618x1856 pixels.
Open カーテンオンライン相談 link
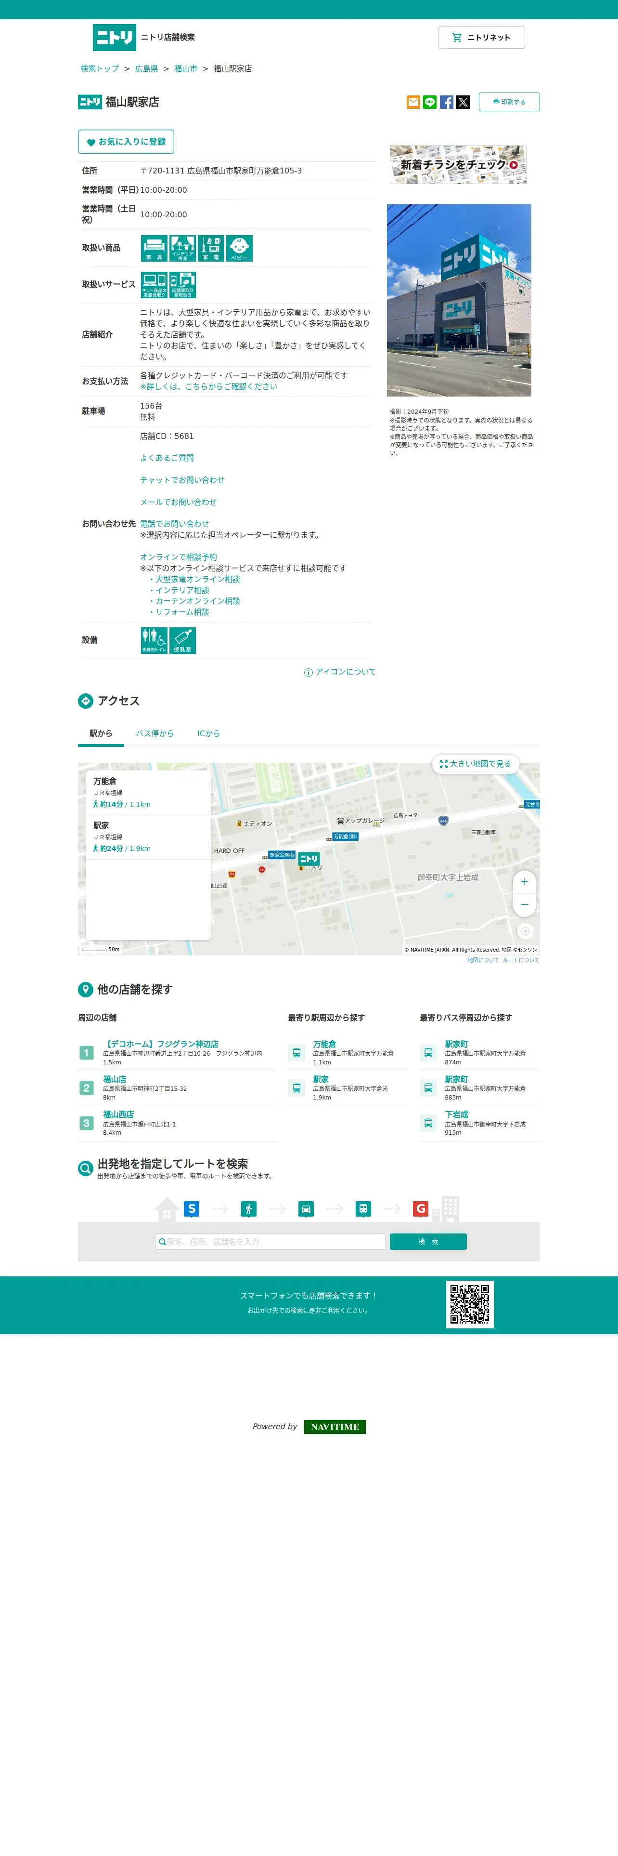[198, 601]
